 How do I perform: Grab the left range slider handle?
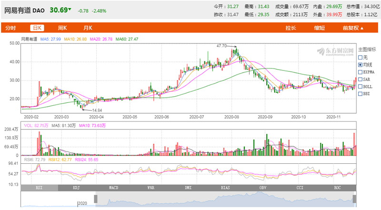(x=96, y=199)
